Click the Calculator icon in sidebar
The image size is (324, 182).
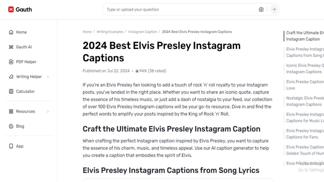pos(11,91)
